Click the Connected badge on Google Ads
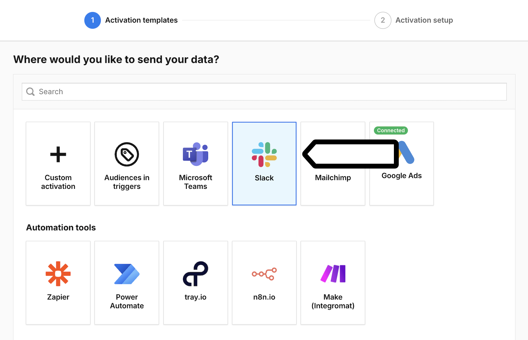Screen dimensions: 528x340 [x=391, y=130]
